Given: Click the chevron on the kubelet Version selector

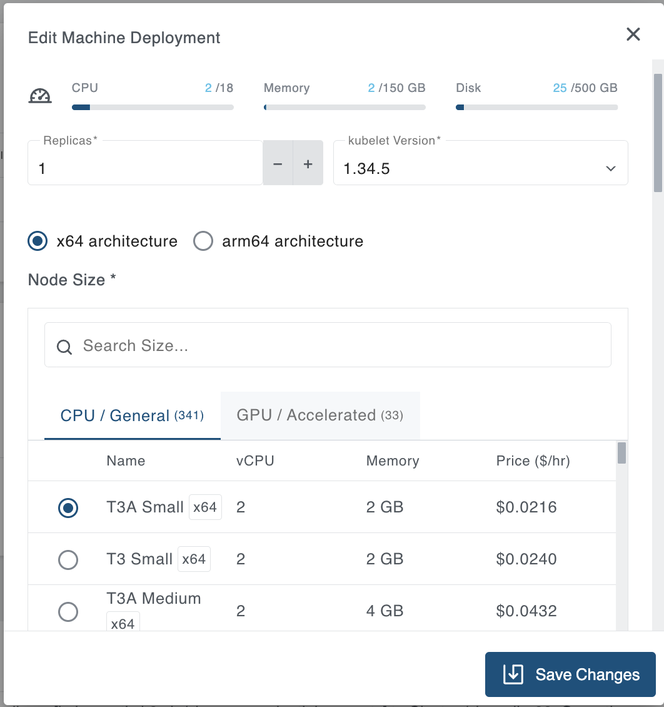Looking at the screenshot, I should [611, 168].
